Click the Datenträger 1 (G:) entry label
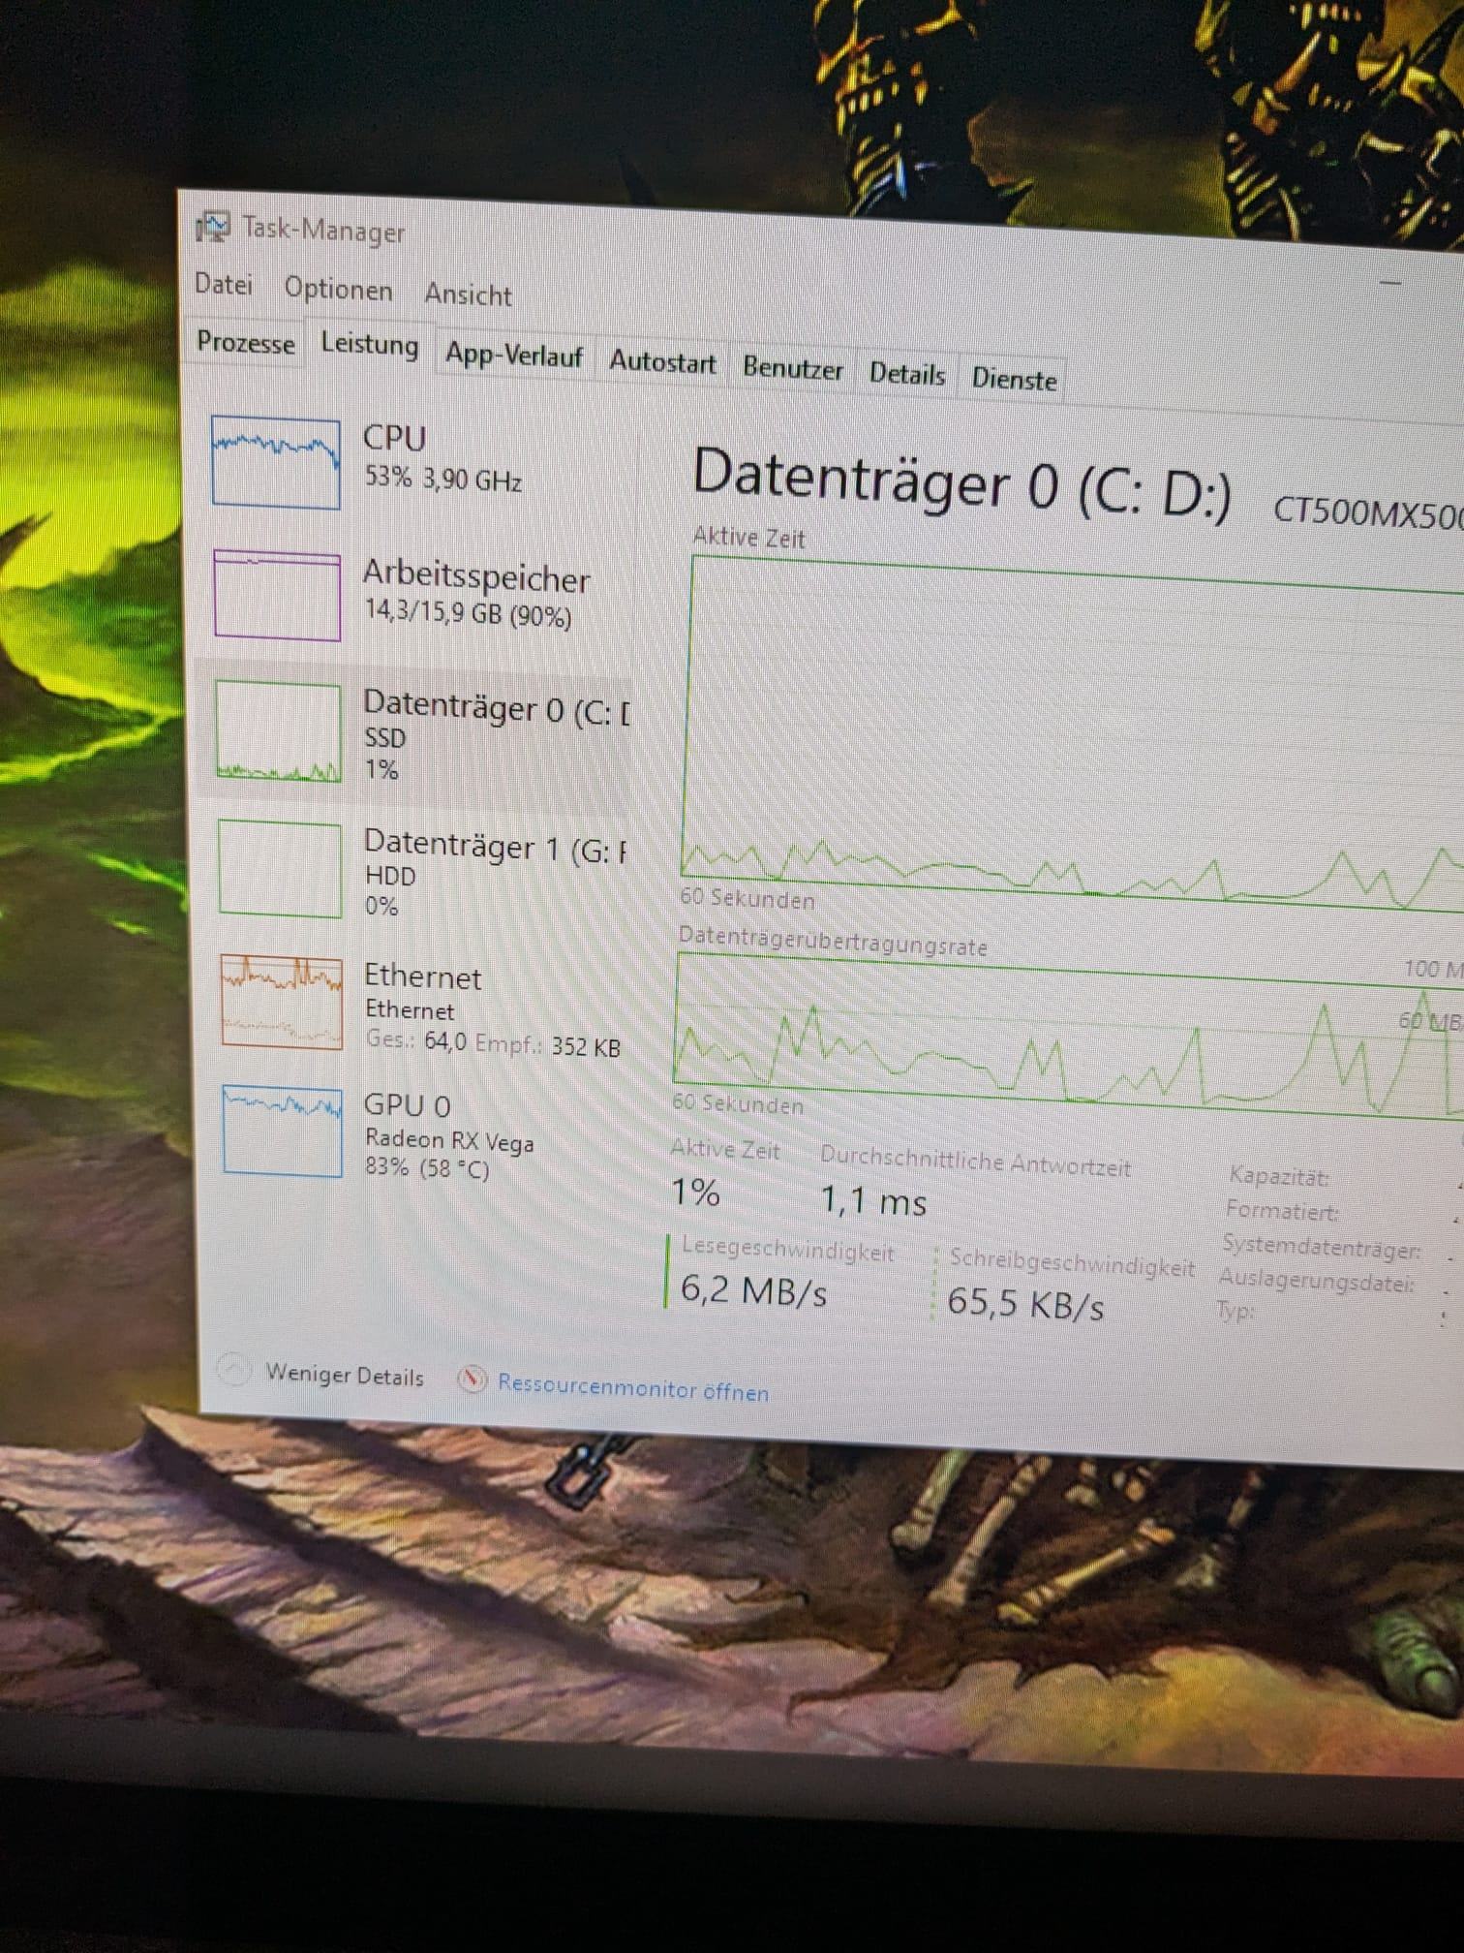Screen dimensions: 1464x1953 [x=496, y=847]
